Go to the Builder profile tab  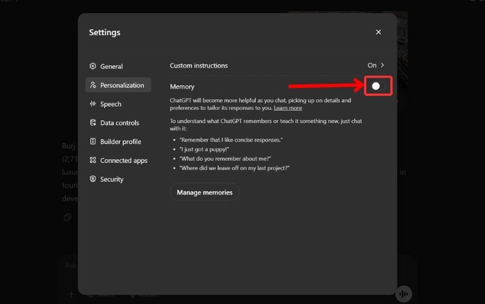coord(118,141)
